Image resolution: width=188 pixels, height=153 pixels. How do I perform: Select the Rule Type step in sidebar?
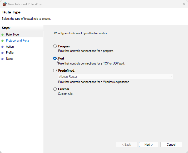pos(12,34)
